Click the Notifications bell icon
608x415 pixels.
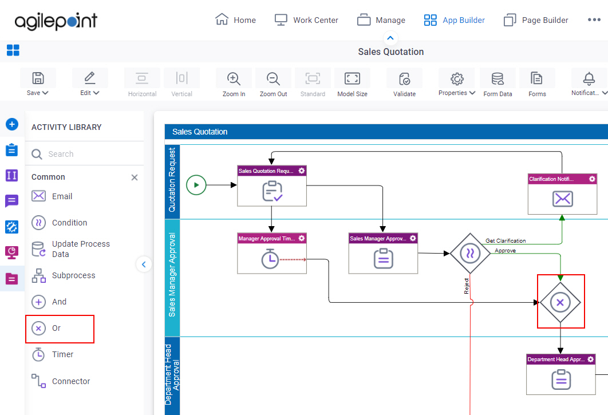click(x=589, y=79)
